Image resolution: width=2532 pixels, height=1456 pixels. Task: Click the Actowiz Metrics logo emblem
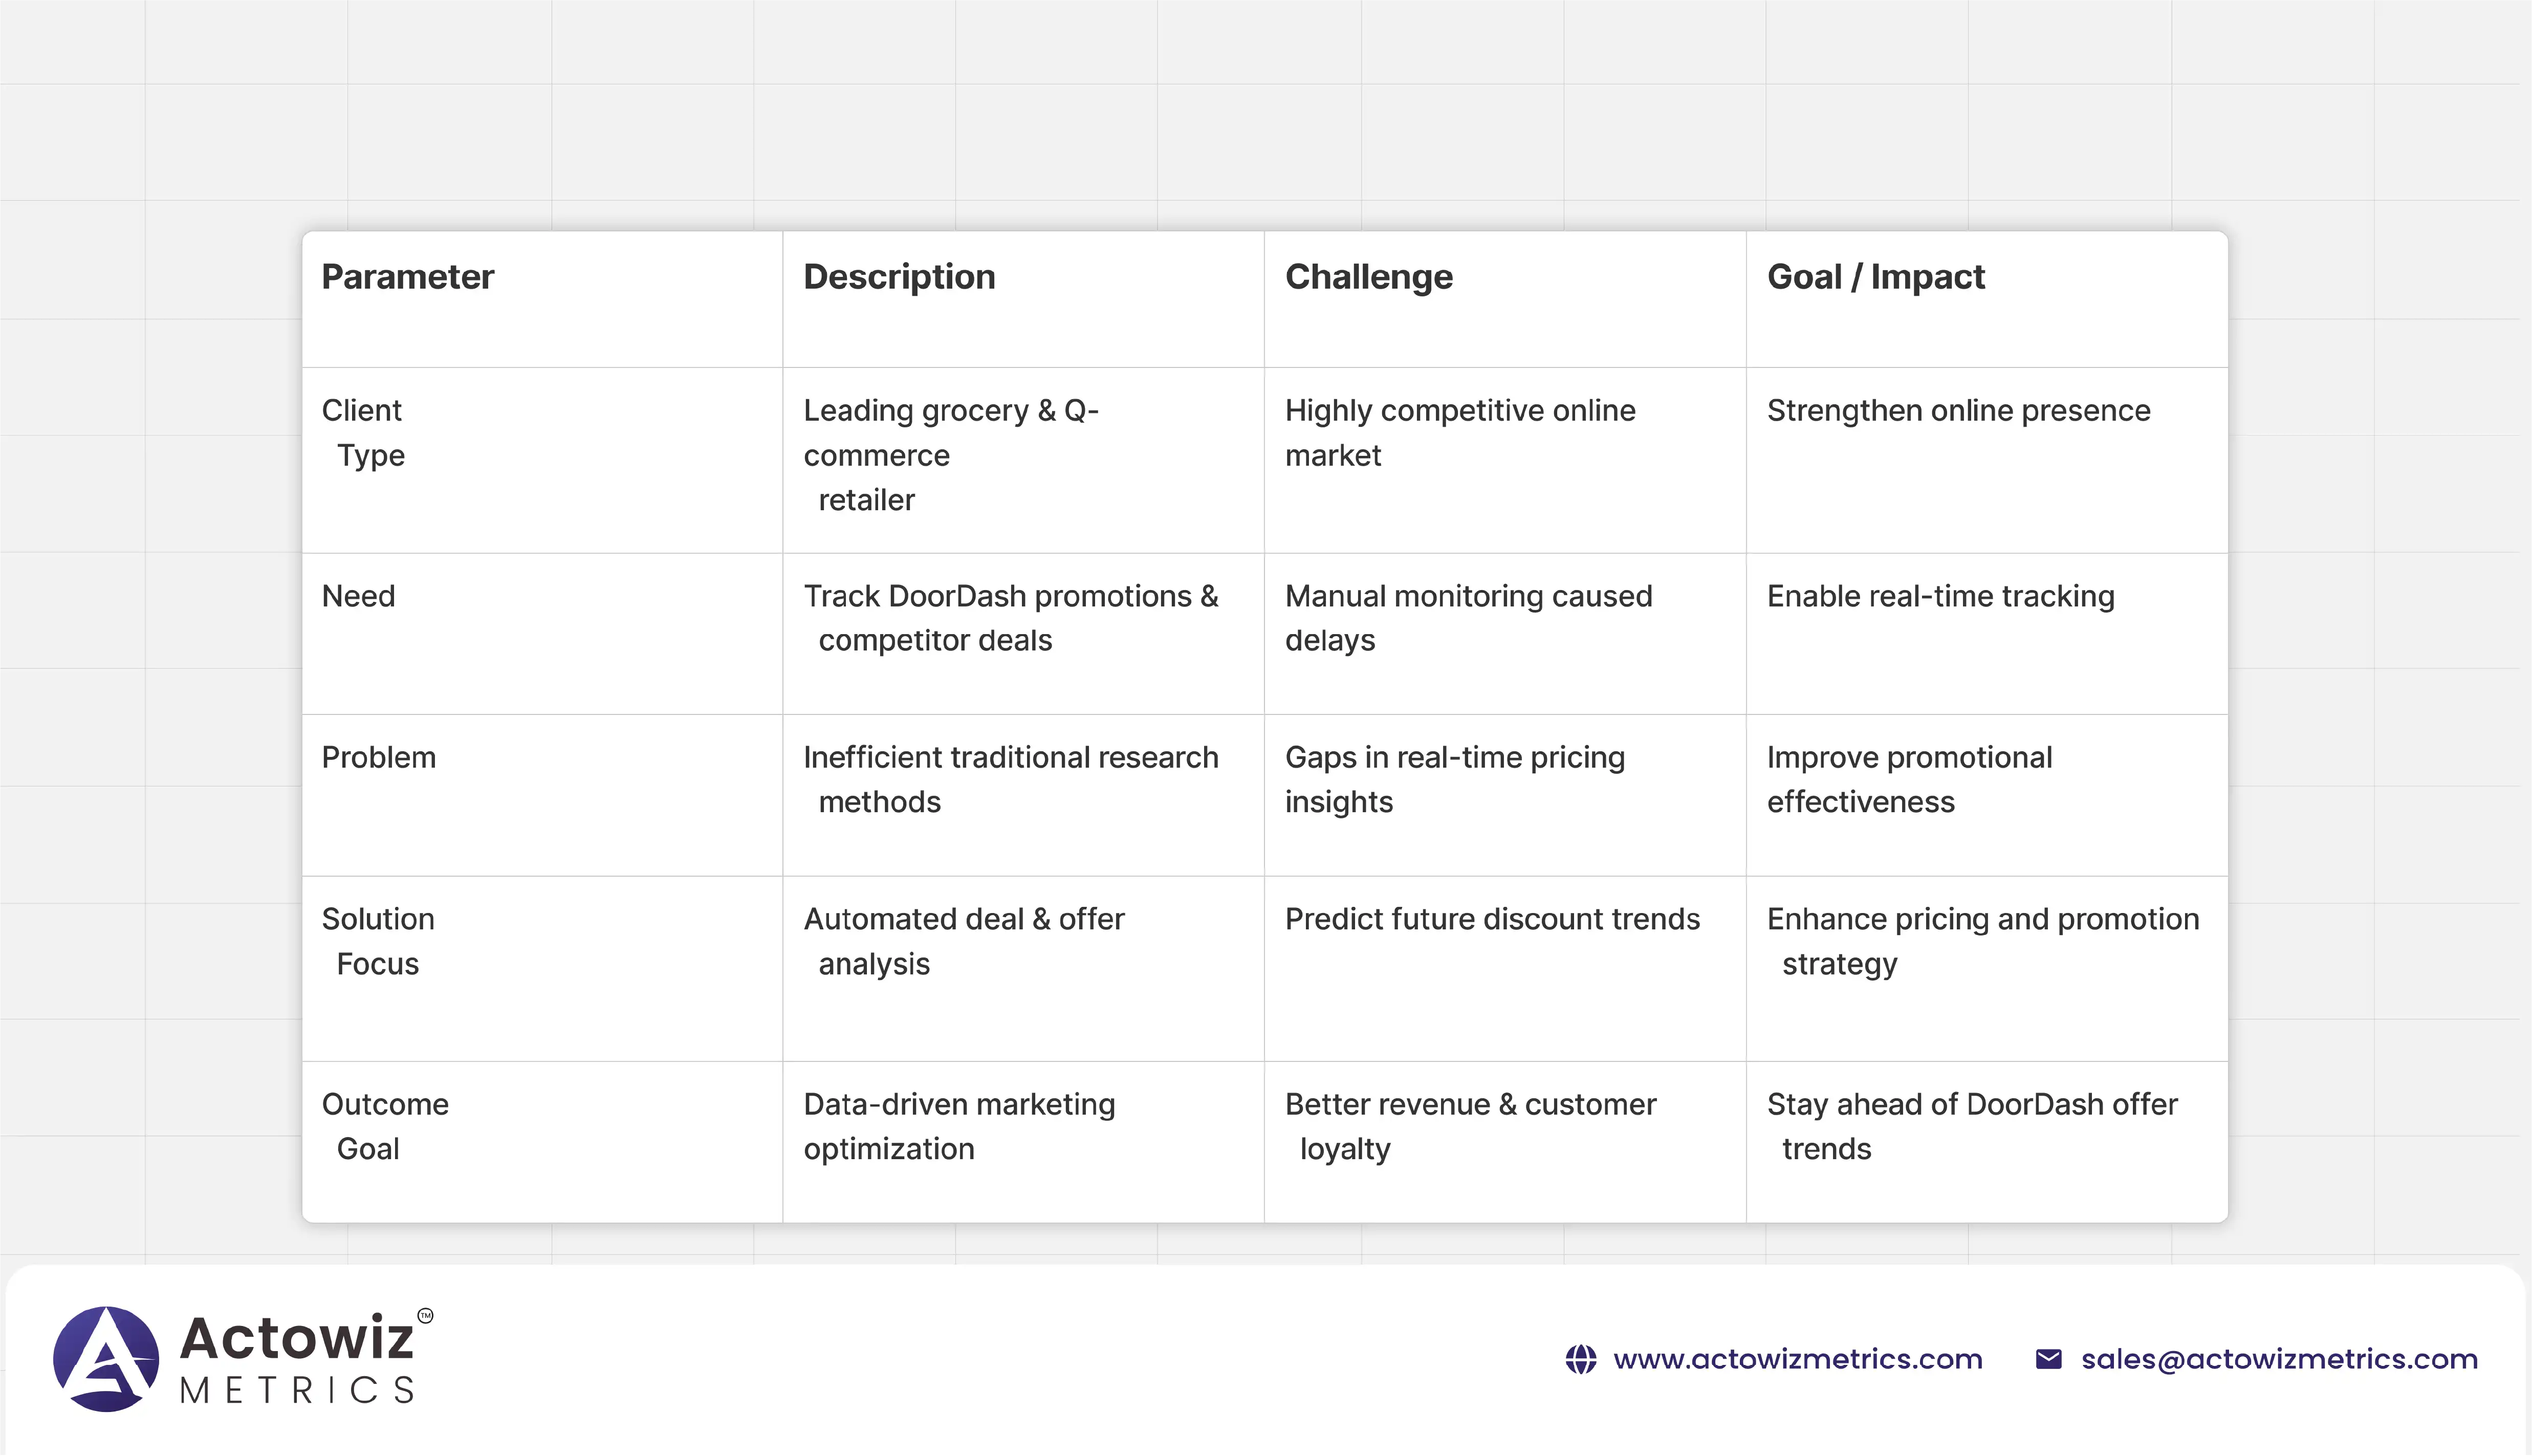[106, 1358]
